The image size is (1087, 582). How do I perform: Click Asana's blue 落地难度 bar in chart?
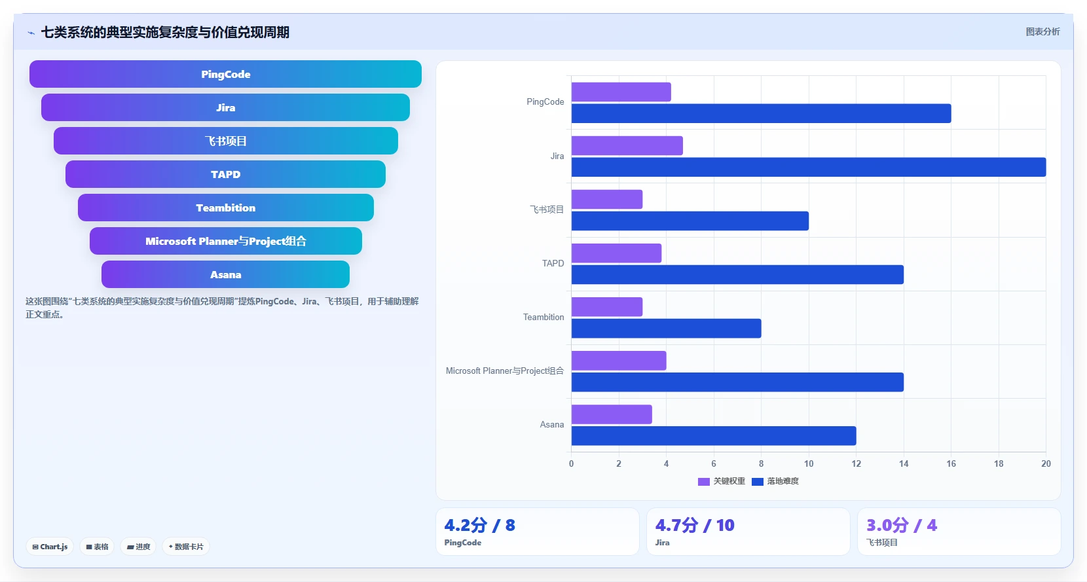(x=714, y=435)
